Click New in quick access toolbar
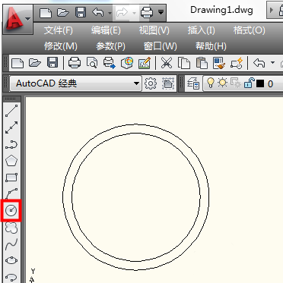 click(46, 12)
